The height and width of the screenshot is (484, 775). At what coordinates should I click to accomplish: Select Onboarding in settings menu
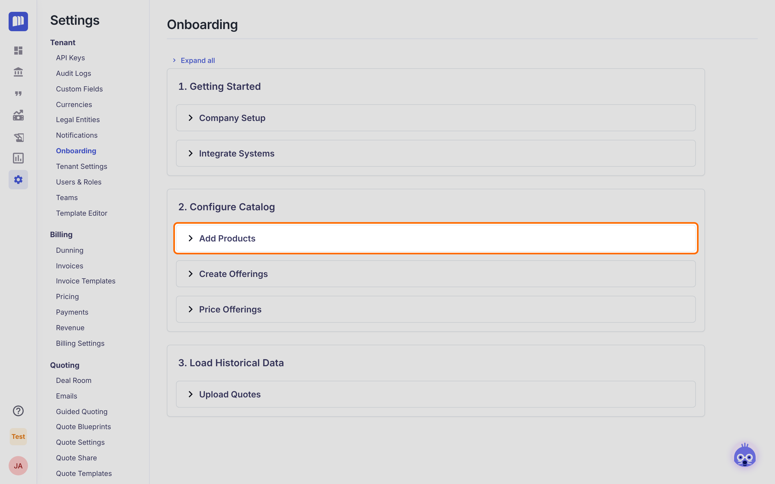pyautogui.click(x=76, y=151)
